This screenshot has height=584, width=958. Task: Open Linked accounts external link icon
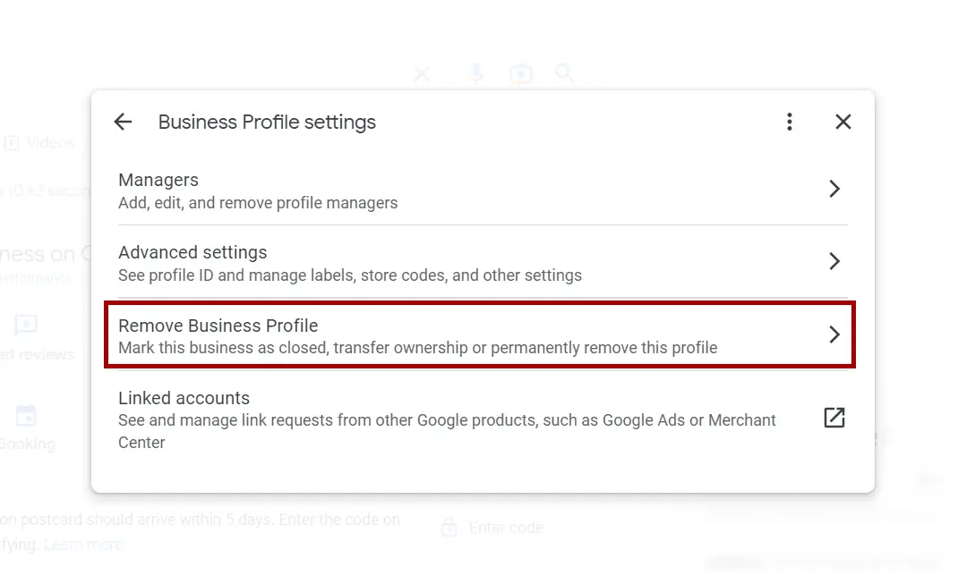coord(834,418)
